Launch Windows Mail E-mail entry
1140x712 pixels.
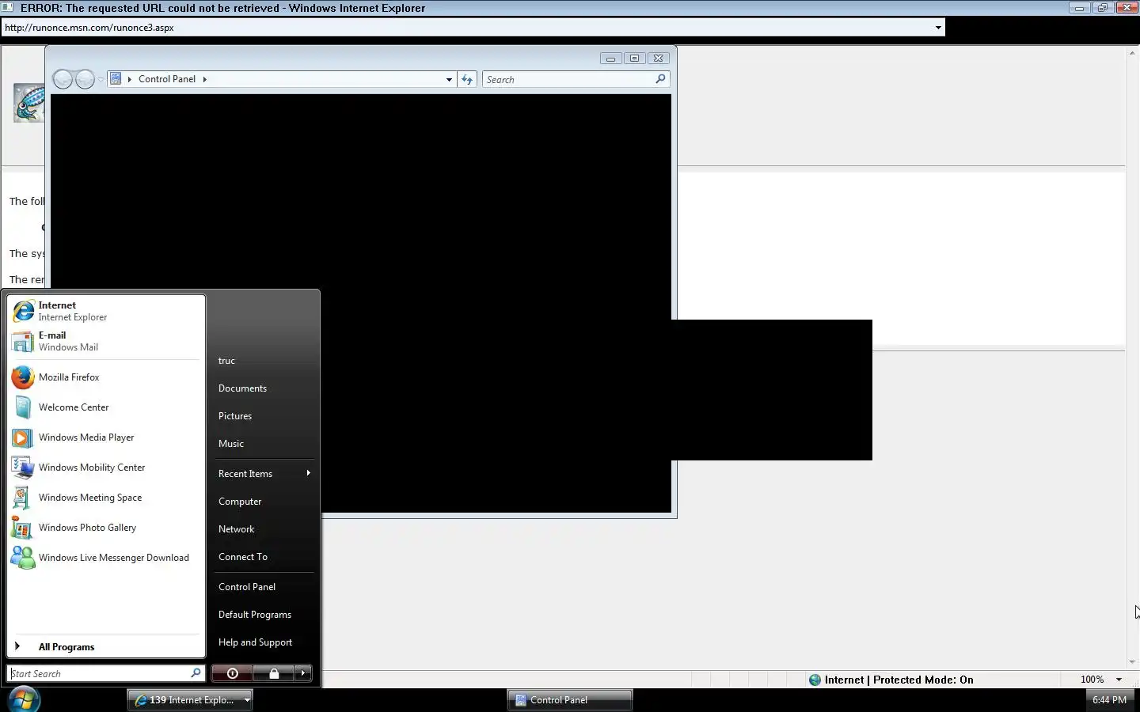click(x=106, y=341)
